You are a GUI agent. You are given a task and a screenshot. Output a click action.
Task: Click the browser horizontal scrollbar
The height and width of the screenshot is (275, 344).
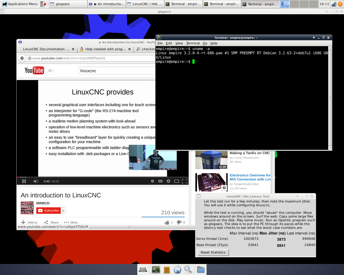click(x=130, y=227)
